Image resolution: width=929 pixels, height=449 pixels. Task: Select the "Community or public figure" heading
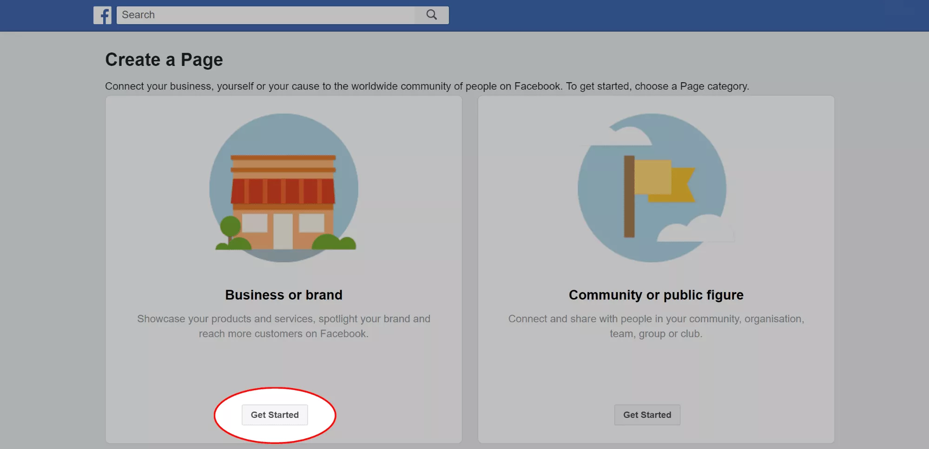(656, 295)
